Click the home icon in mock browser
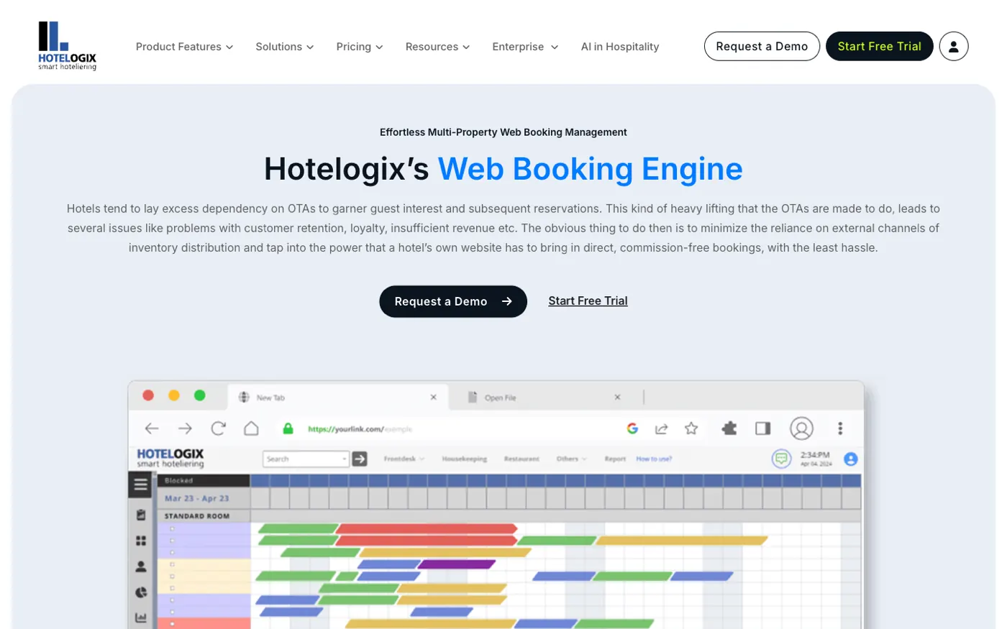This screenshot has height=629, width=1007. coord(251,428)
